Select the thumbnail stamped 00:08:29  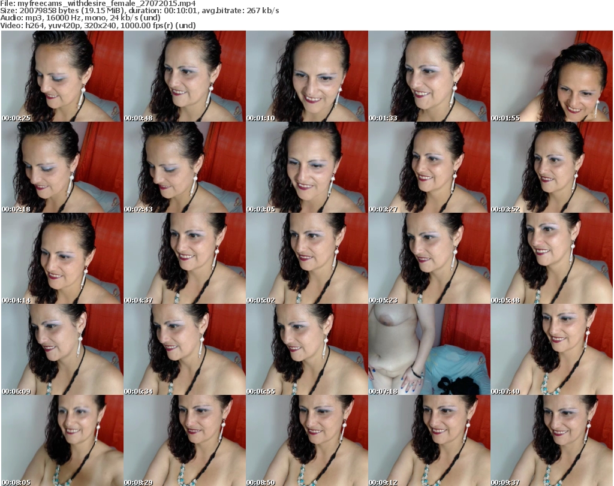(185, 440)
